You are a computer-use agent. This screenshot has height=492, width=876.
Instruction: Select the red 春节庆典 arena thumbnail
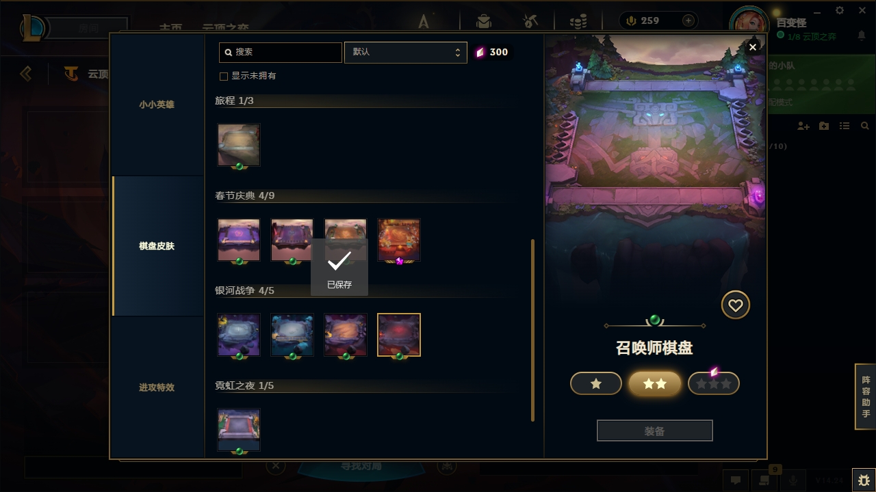[399, 240]
